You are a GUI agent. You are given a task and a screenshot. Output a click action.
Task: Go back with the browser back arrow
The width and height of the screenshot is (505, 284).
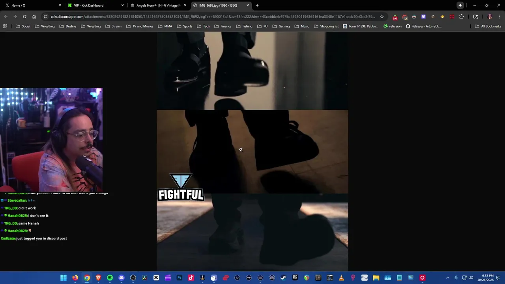6,17
